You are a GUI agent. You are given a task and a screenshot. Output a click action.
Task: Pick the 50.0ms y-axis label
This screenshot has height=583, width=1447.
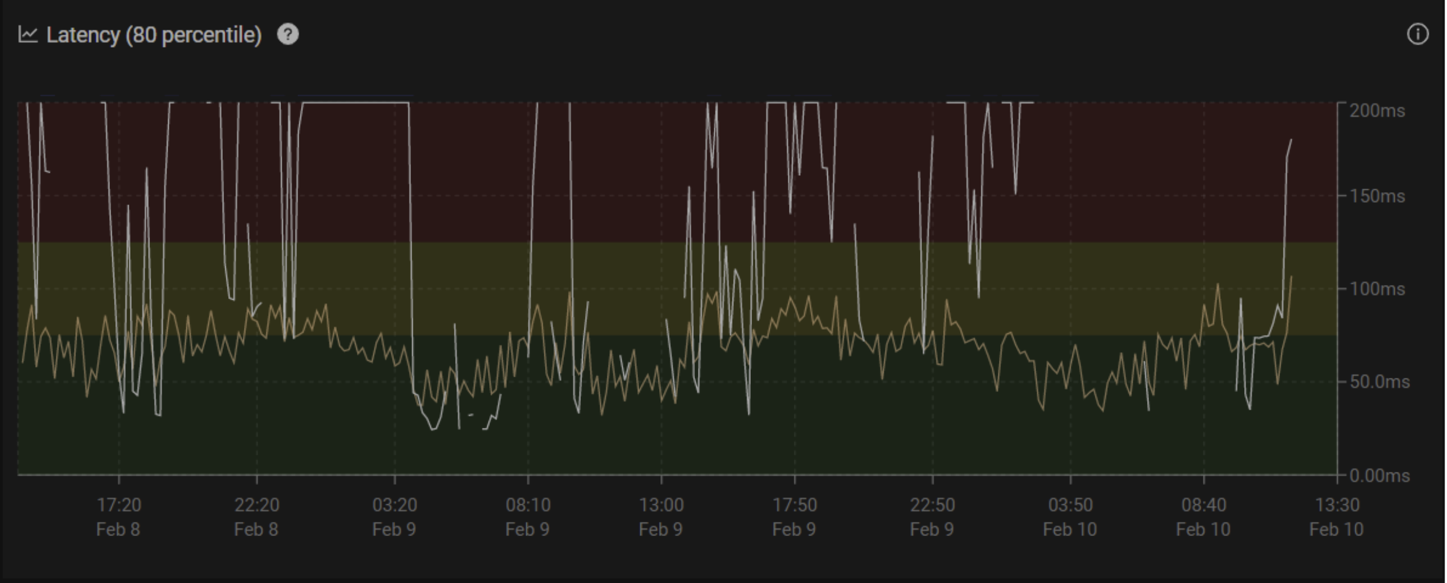1379,382
